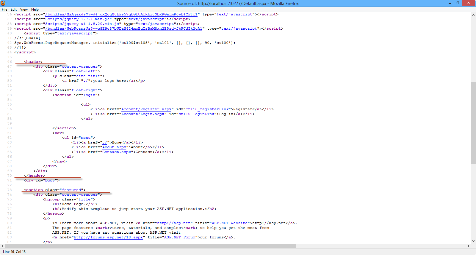This screenshot has width=476, height=255.
Task: Click vertical scrollbar down arrow
Action: [x=473, y=241]
